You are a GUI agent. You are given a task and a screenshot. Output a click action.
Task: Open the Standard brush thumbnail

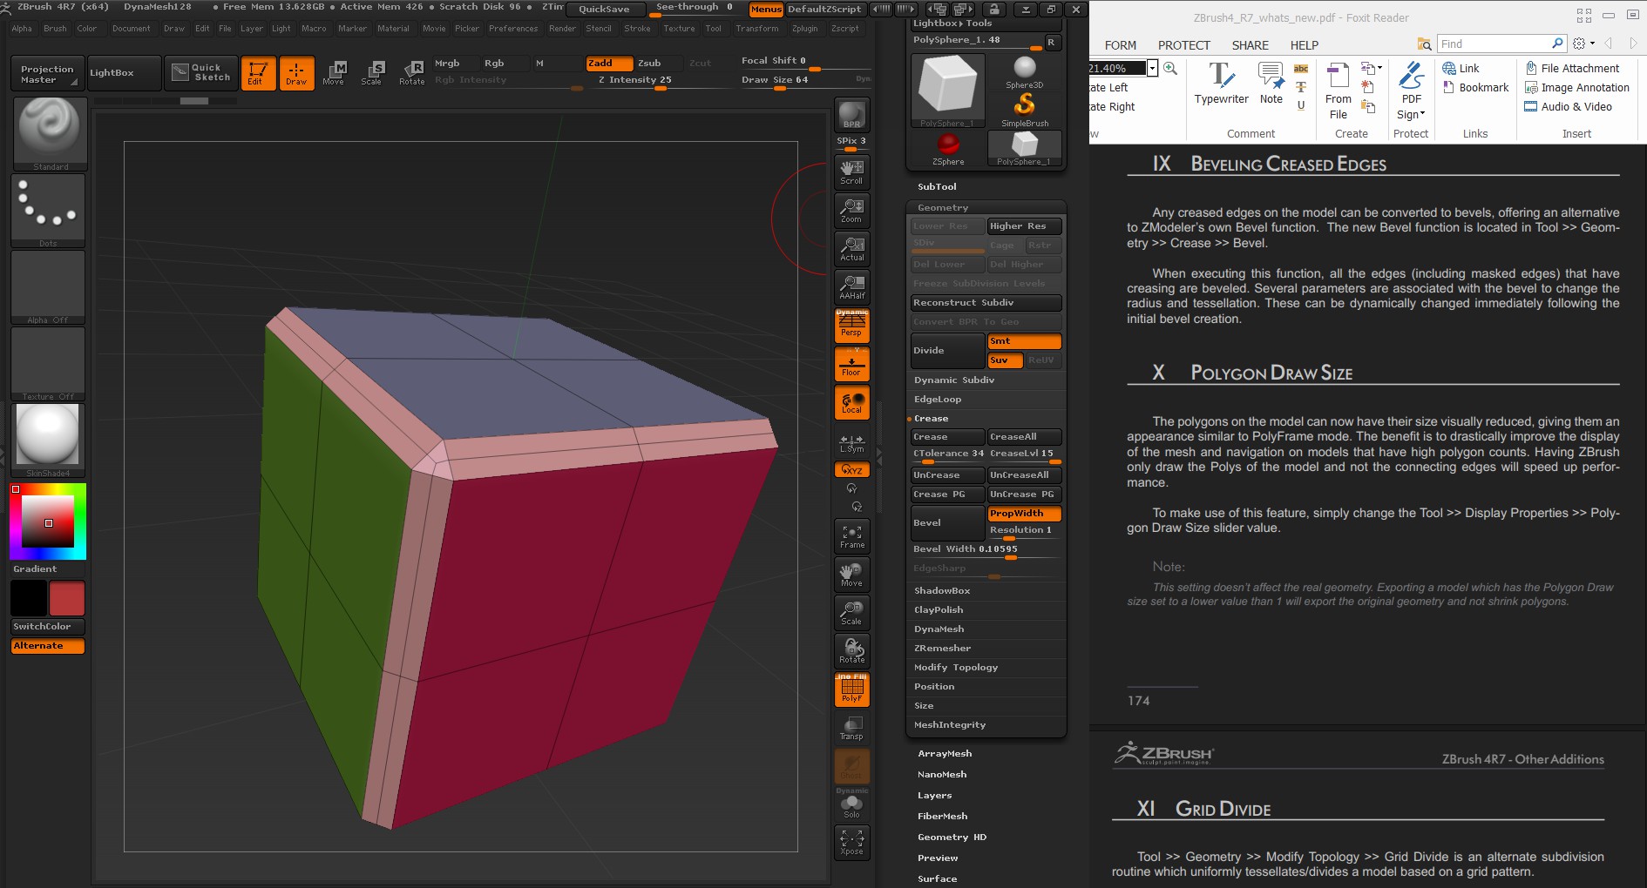pos(50,133)
